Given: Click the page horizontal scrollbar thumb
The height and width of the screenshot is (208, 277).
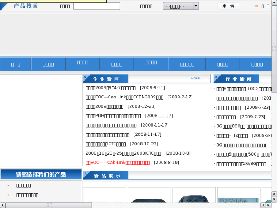Looking at the screenshot, I should 49,205.
